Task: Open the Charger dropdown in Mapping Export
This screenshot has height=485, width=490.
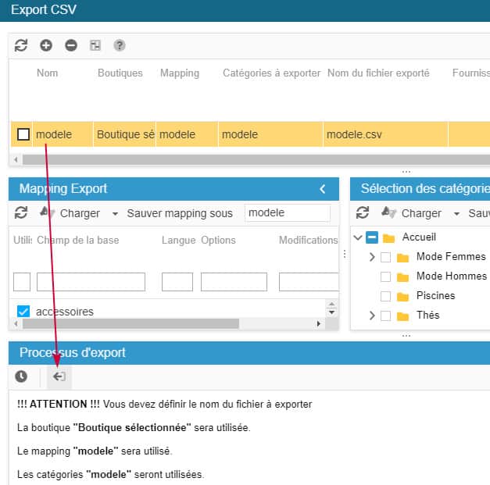Action: tap(115, 213)
